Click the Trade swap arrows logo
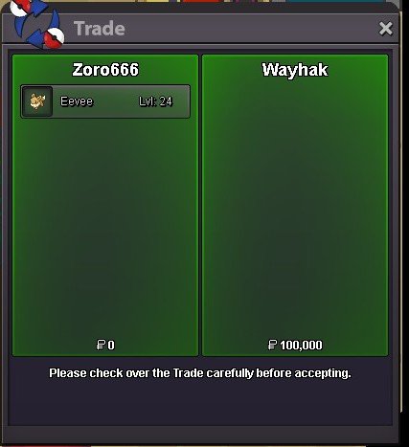 coord(37,24)
